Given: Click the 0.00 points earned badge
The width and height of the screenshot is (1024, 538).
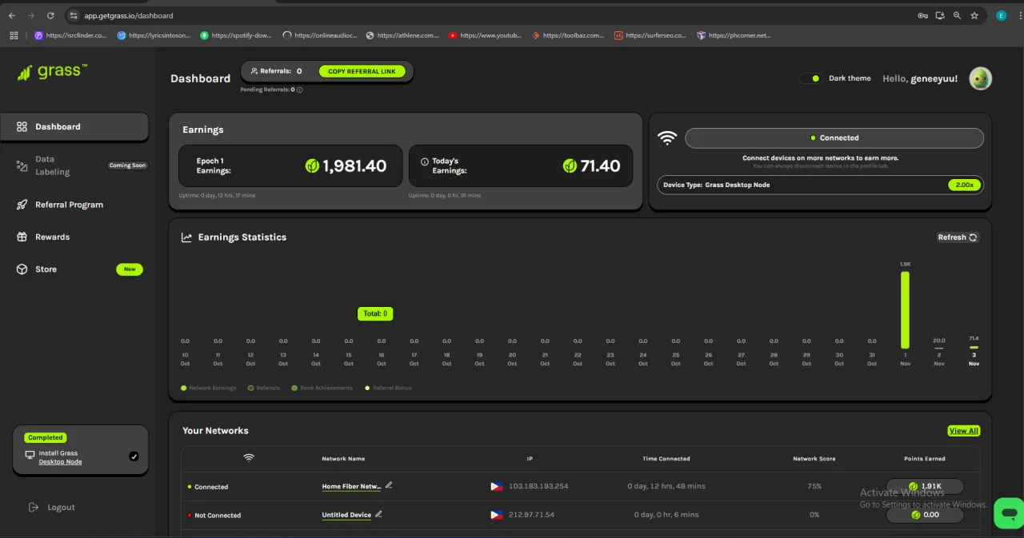Looking at the screenshot, I should tap(925, 515).
